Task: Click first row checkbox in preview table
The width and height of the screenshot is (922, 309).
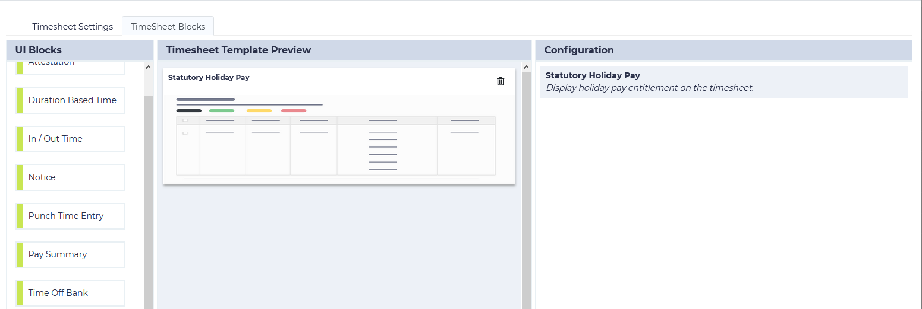Action: click(185, 133)
